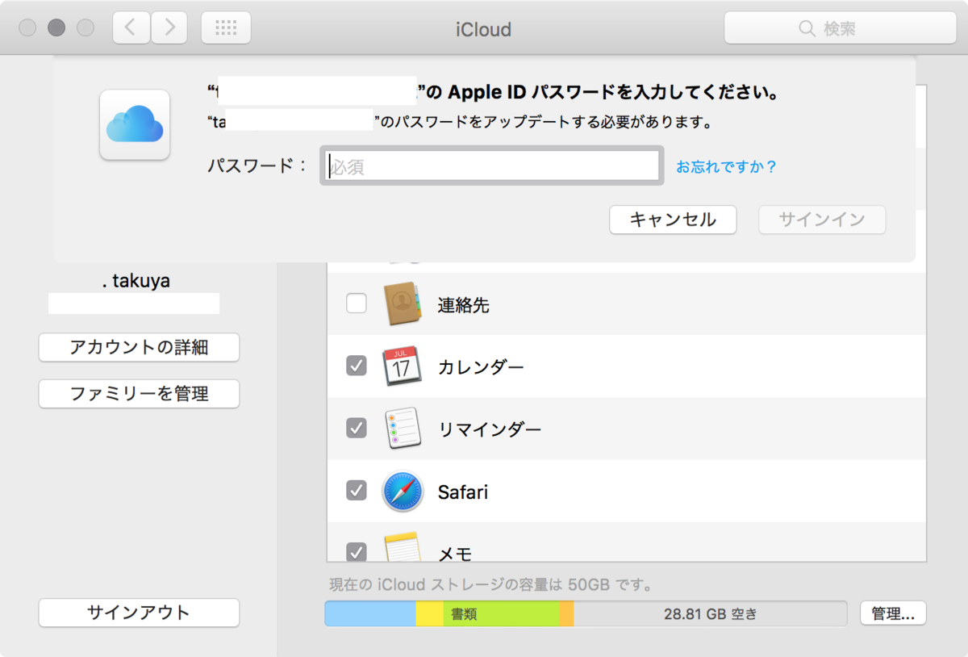
Task: Click the Contacts book icon
Action: 403,304
